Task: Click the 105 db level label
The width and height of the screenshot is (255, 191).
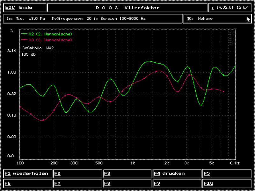Action: point(29,54)
